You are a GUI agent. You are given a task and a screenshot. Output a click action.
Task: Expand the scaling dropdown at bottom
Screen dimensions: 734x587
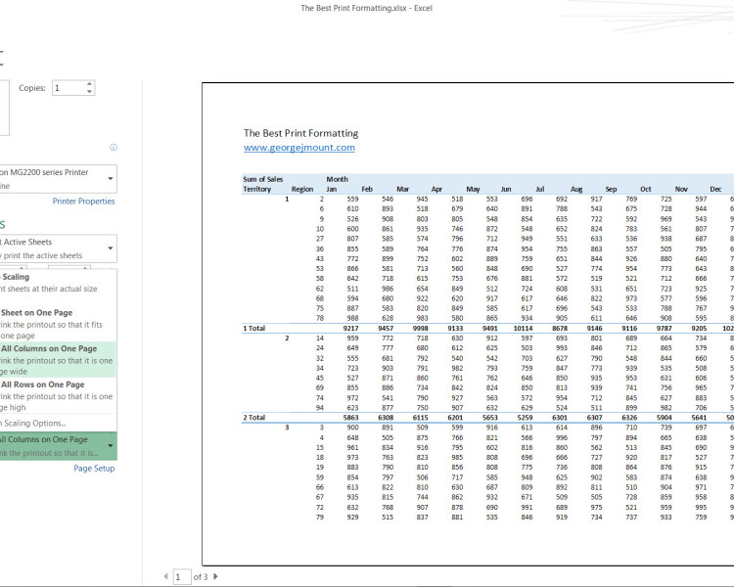click(x=110, y=446)
